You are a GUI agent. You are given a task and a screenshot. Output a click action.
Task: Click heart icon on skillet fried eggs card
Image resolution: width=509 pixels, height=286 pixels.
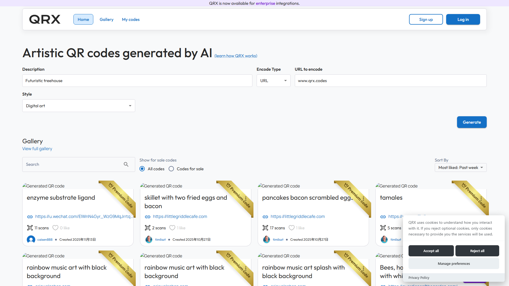pyautogui.click(x=172, y=228)
